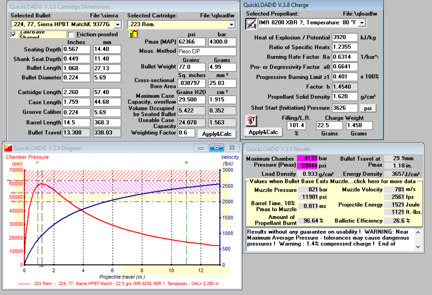This screenshot has width=432, height=295.
Task: Click the Groove Caliber inches field
Action: [76, 113]
